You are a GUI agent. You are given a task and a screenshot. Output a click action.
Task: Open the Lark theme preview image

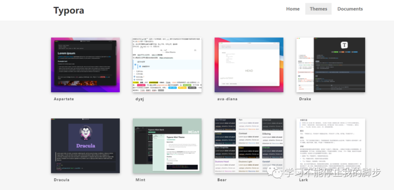pyautogui.click(x=331, y=146)
